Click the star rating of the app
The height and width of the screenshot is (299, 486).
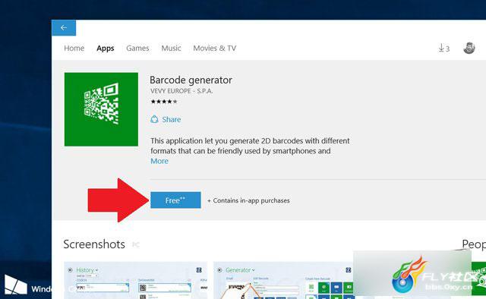164,102
